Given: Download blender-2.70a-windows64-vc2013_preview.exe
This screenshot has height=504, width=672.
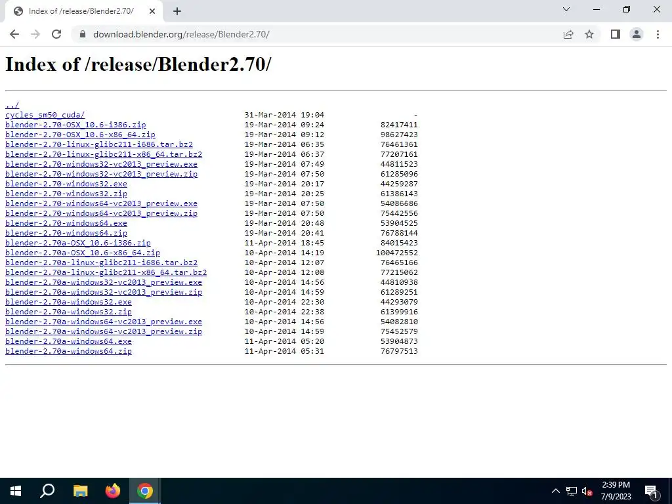Looking at the screenshot, I should coord(104,322).
